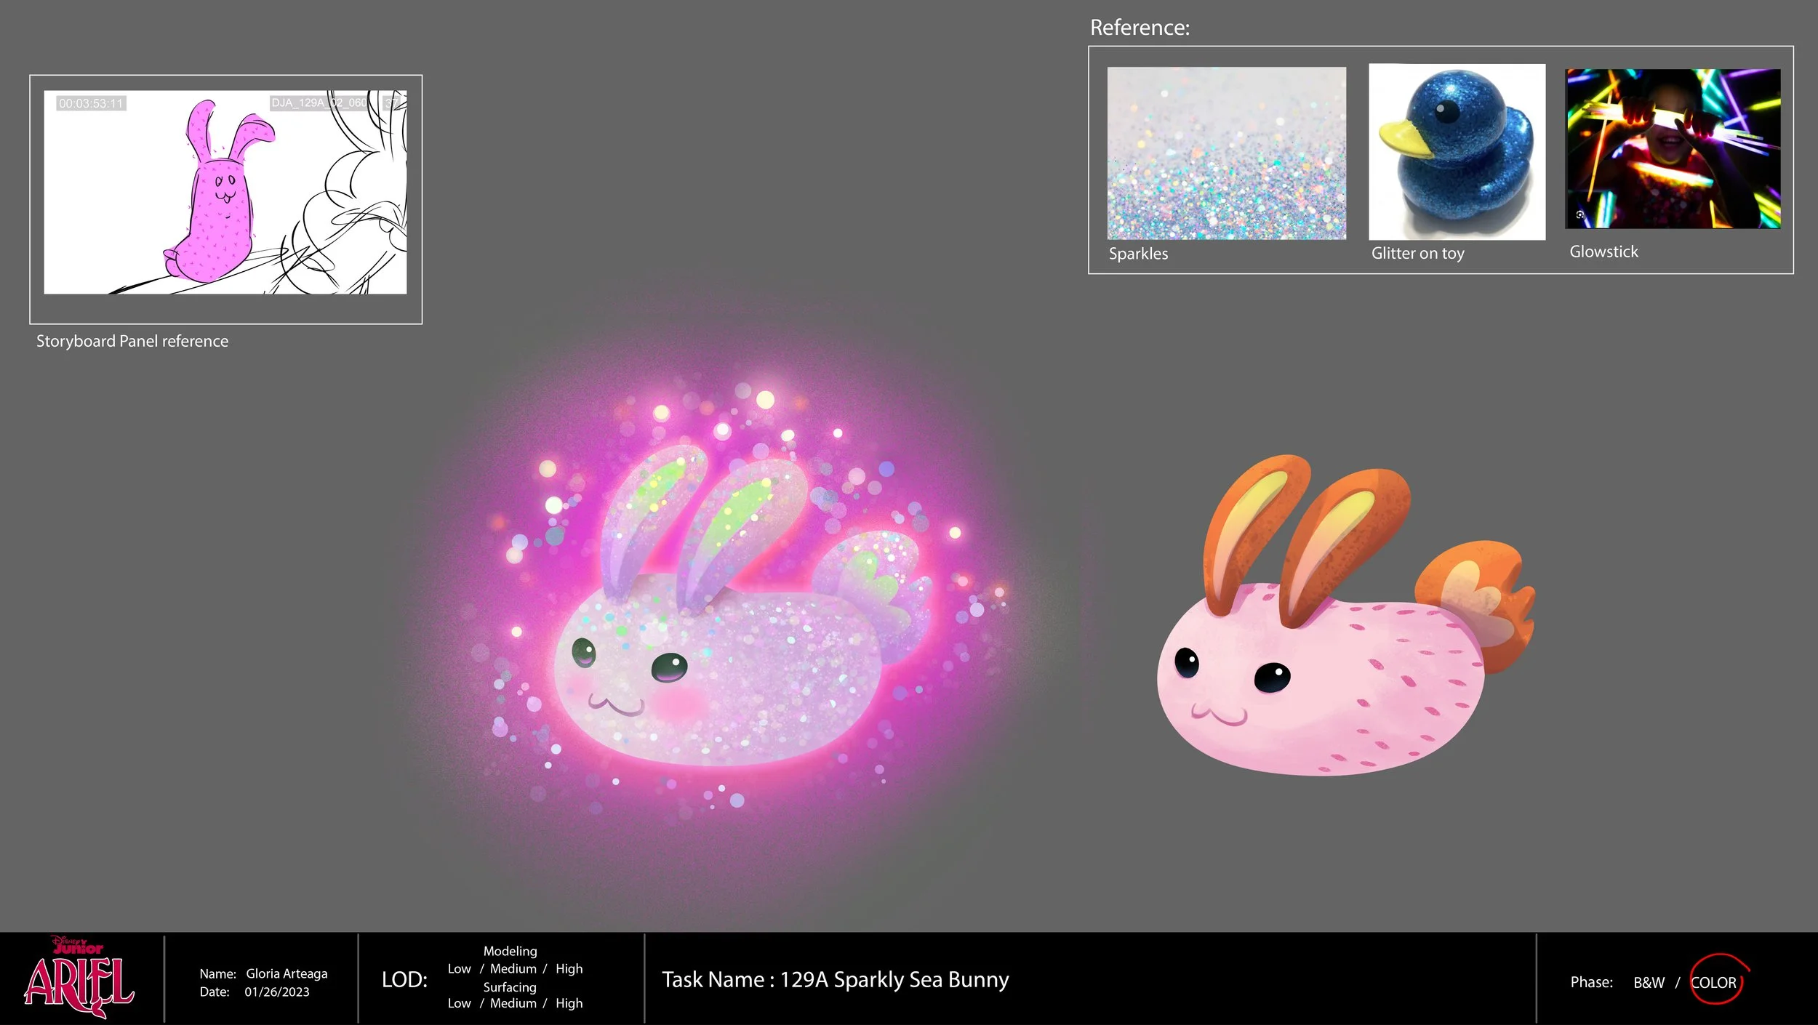Click the "Glitter on toy" caption

[x=1417, y=254]
